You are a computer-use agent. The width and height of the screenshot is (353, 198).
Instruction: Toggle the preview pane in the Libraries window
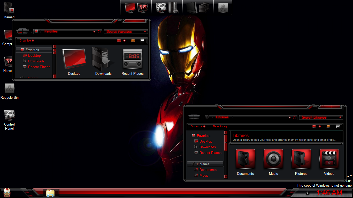[x=328, y=126]
